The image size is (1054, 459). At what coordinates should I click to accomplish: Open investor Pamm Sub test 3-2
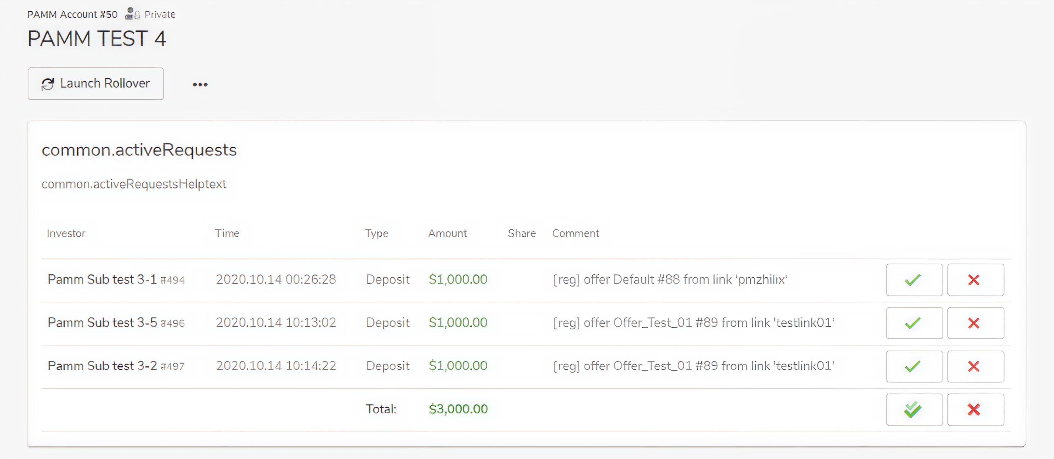pos(102,366)
